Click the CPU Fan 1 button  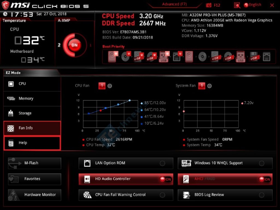pos(102,86)
